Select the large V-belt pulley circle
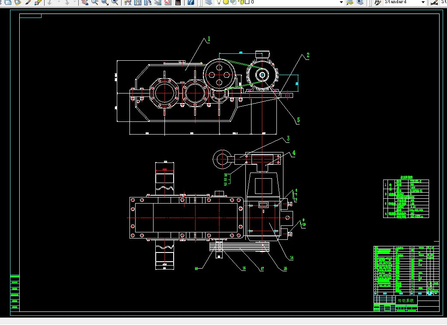 219,75
